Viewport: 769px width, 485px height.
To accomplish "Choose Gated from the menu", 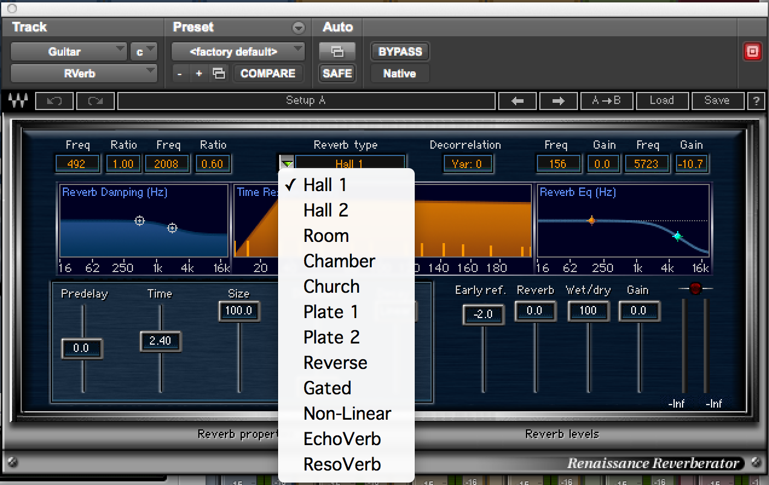I will (346, 388).
